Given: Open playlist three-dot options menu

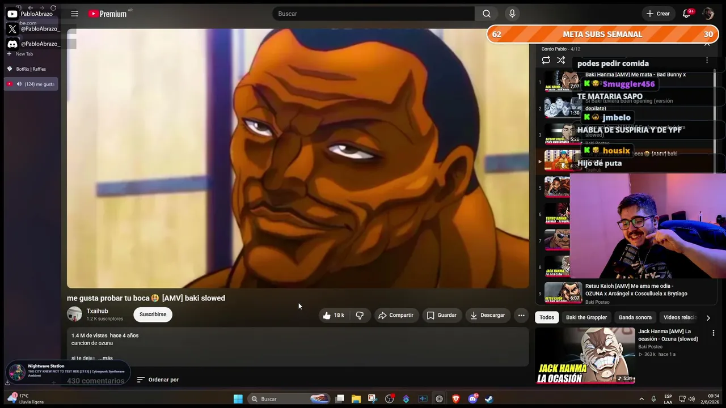Looking at the screenshot, I should click(707, 60).
